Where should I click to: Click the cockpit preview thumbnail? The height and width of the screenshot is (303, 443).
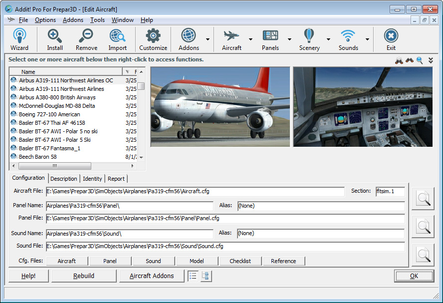pos(363,107)
